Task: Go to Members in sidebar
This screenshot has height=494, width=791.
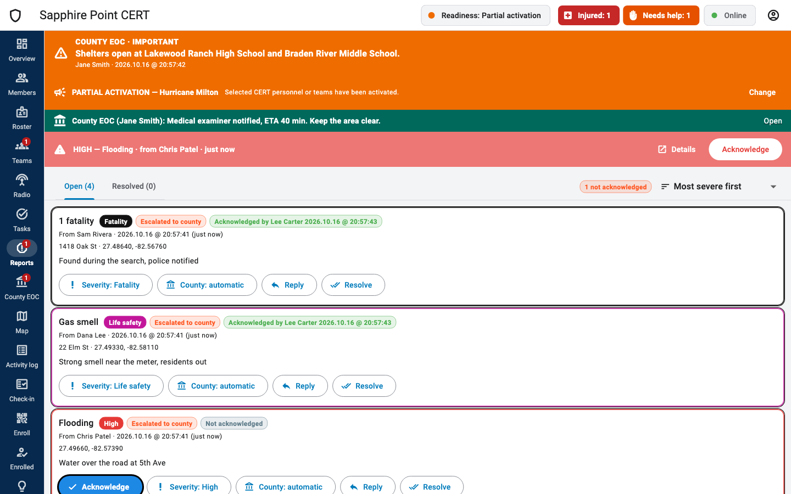Action: (22, 84)
